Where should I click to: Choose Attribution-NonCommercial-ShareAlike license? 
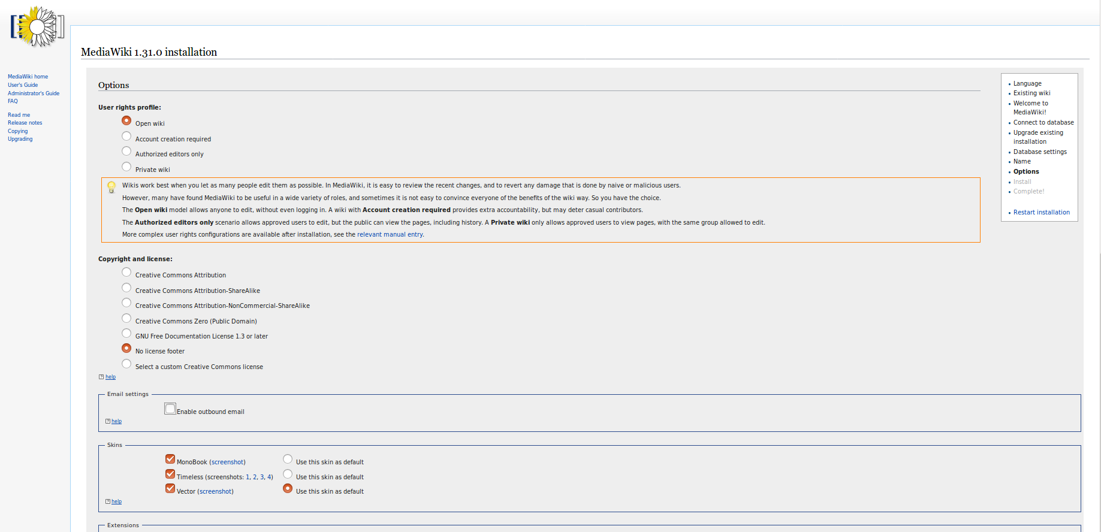click(126, 303)
